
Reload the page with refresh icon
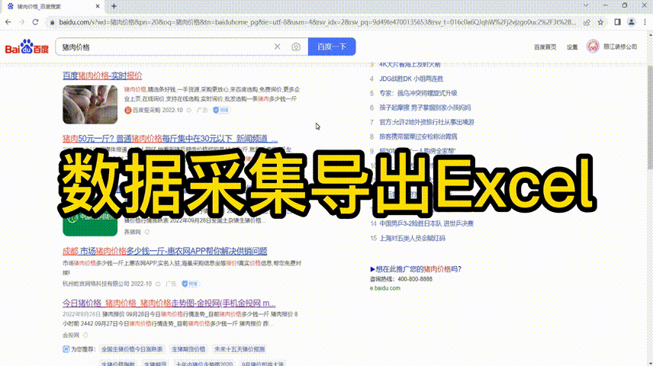click(x=35, y=22)
